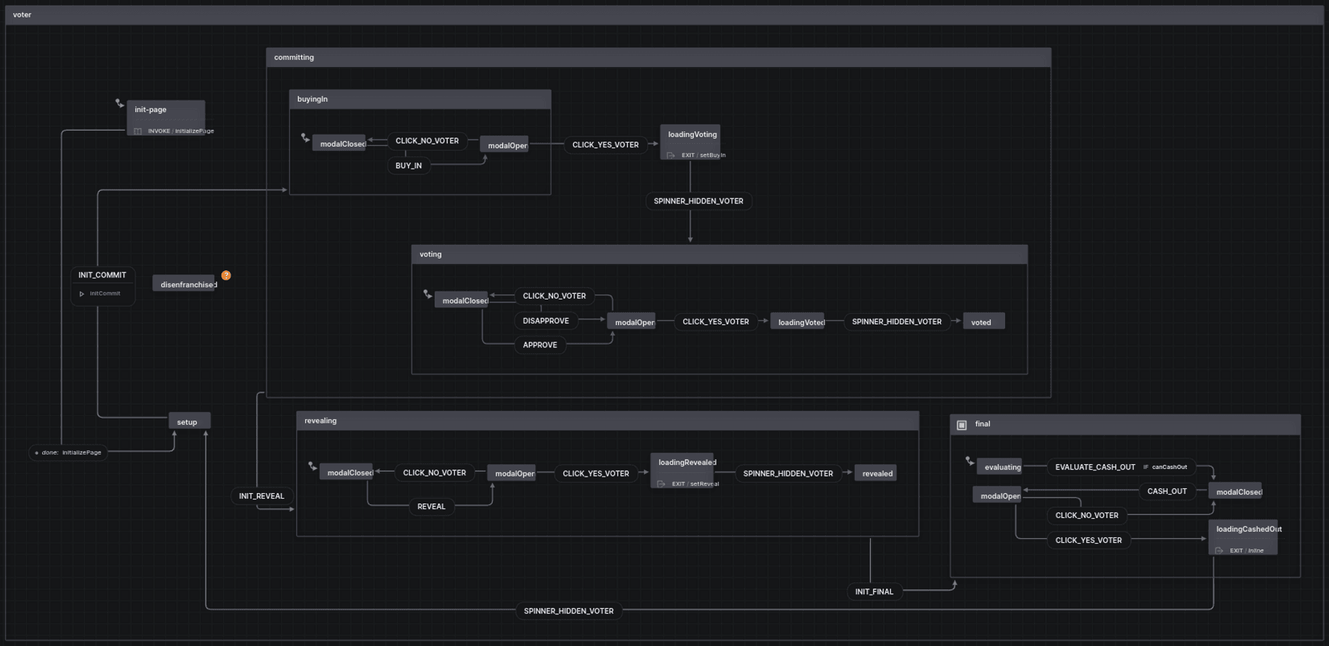Click the initial-state marker before evaluating
This screenshot has height=646, width=1329.
coord(970,461)
